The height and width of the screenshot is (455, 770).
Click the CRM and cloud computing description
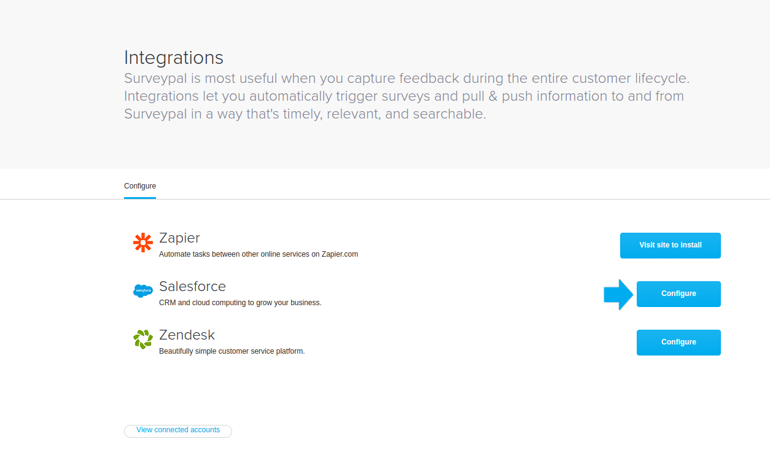pos(240,303)
